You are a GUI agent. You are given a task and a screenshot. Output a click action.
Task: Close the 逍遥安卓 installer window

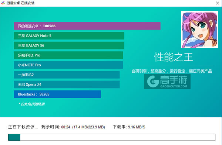(x=218, y=3)
